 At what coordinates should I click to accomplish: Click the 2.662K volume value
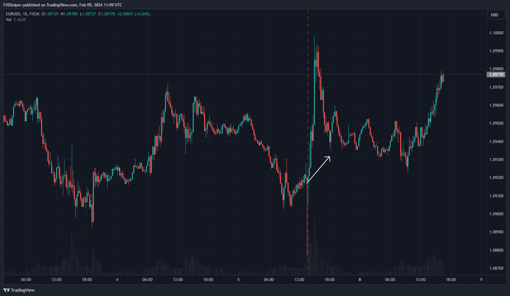20,20
